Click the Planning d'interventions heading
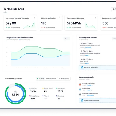The width and height of the screenshot is (116, 116). pos(88,37)
